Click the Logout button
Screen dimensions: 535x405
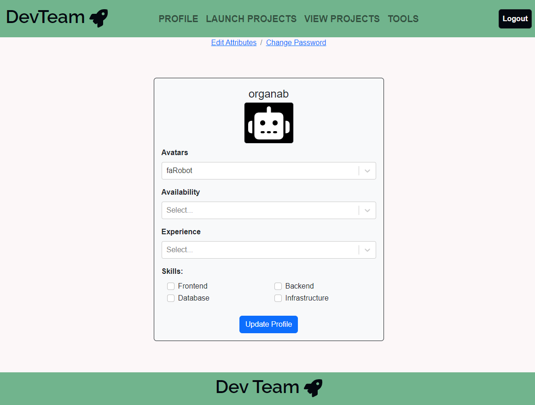[x=515, y=18]
